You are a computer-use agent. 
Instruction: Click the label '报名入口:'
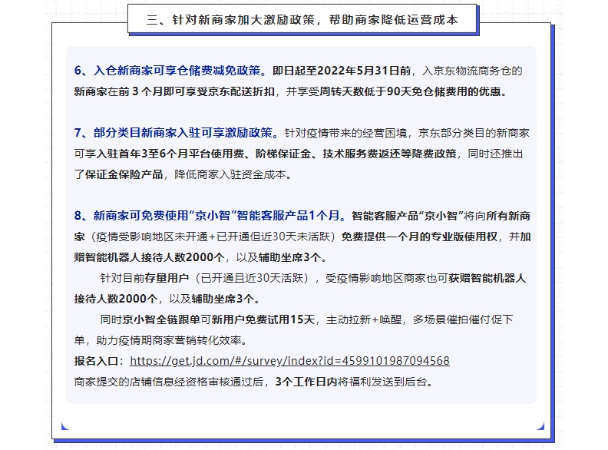99,361
